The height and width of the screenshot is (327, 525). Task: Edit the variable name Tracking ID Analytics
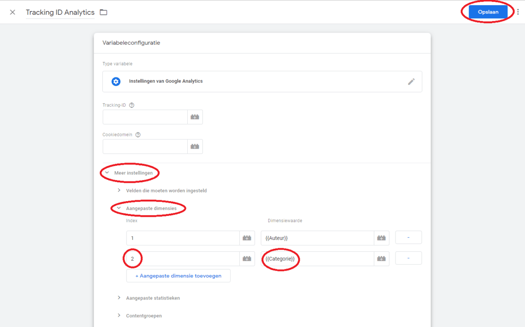click(x=60, y=12)
